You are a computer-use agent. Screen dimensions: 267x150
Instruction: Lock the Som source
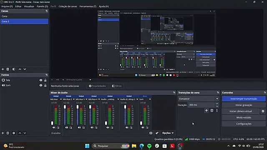(45, 85)
